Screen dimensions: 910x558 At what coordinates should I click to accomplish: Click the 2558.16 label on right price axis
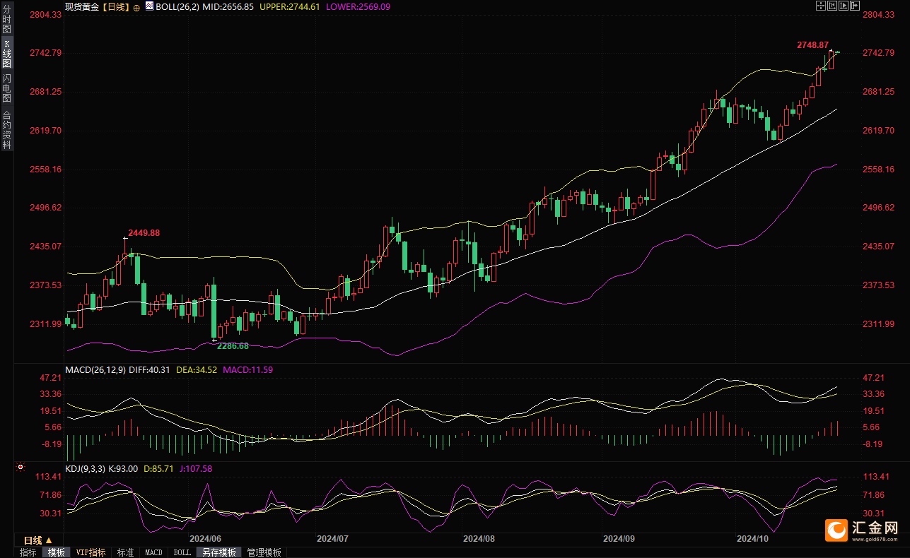(879, 169)
